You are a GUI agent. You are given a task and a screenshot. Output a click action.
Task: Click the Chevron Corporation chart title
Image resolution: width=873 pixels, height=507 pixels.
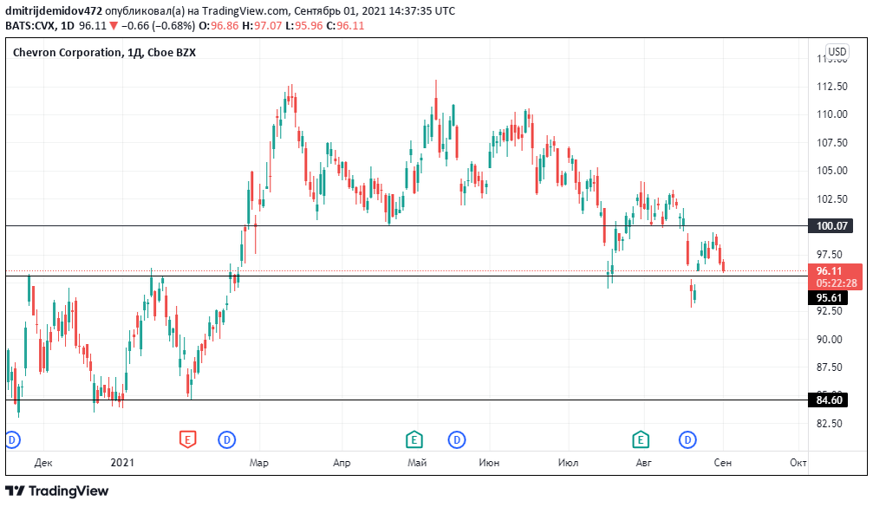[104, 52]
